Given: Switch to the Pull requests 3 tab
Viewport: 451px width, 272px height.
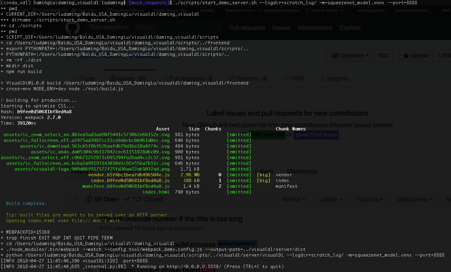Looking at the screenshot, I should click(x=187, y=78).
